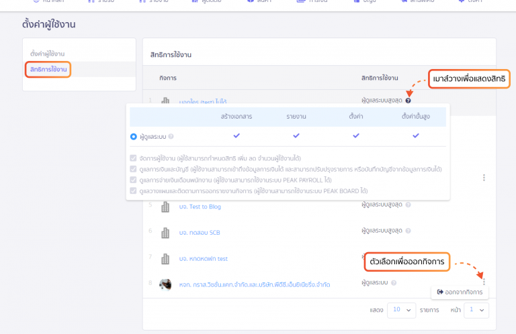Screen dimensions: 516x334
Task: Click building icon of บจ. ทดสอบ SCB
Action: (165, 233)
